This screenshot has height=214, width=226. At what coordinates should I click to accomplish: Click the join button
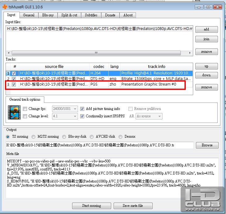(x=206, y=39)
